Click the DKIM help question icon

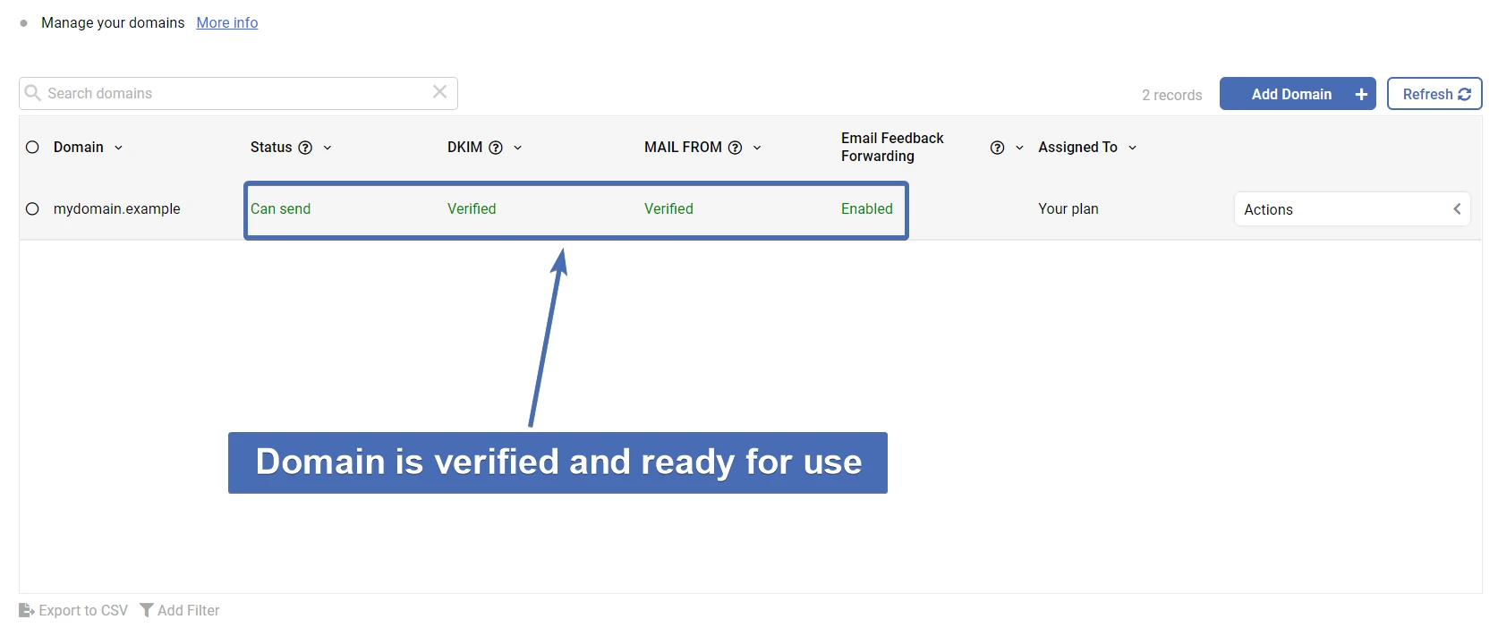click(x=496, y=148)
